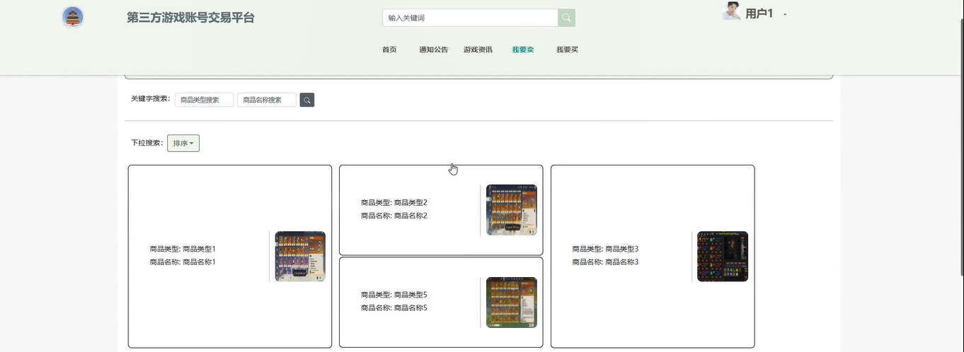Focus the 输入关键词 search field
Viewport: 964px width, 352px height.
[x=470, y=18]
